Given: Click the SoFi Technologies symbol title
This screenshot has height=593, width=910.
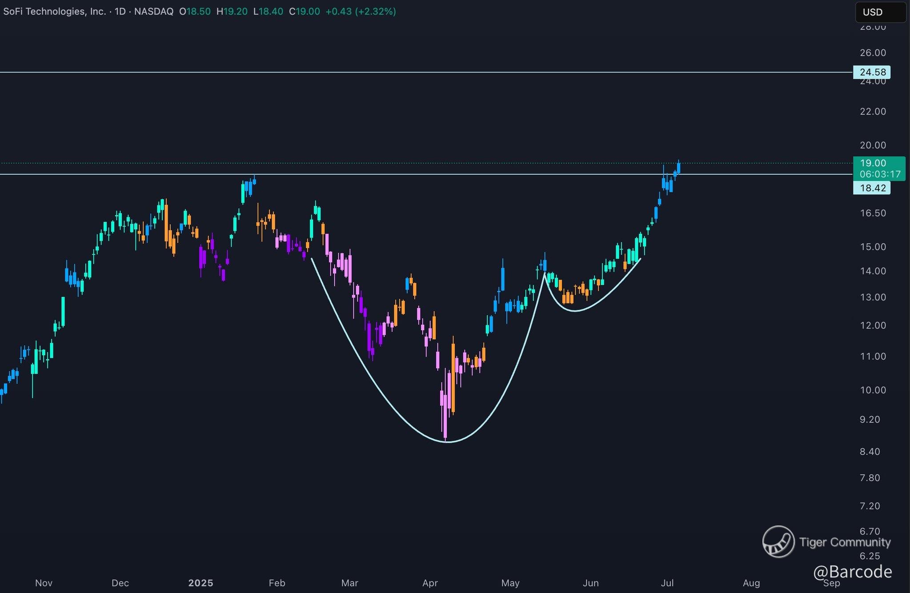Looking at the screenshot, I should 54,12.
